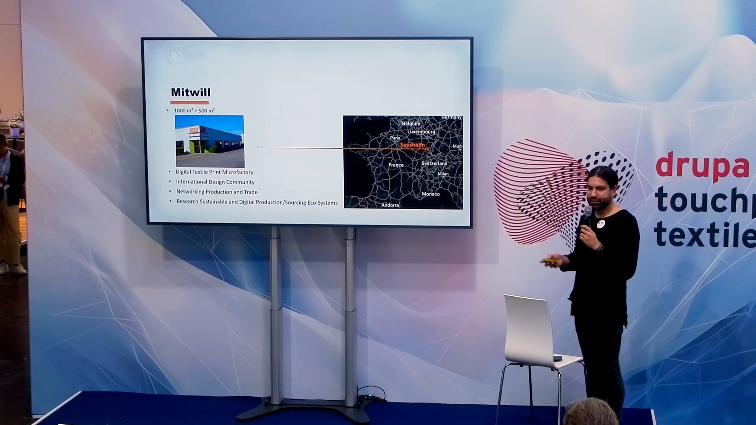The height and width of the screenshot is (425, 756).
Task: Click the Luxembourg label on the map
Action: (421, 132)
